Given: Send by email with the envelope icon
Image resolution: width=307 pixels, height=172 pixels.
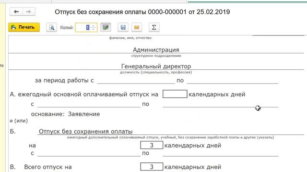Looking at the screenshot, I should 137,27.
